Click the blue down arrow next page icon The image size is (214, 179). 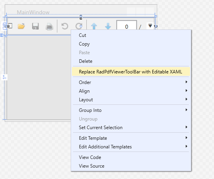coord(108,26)
